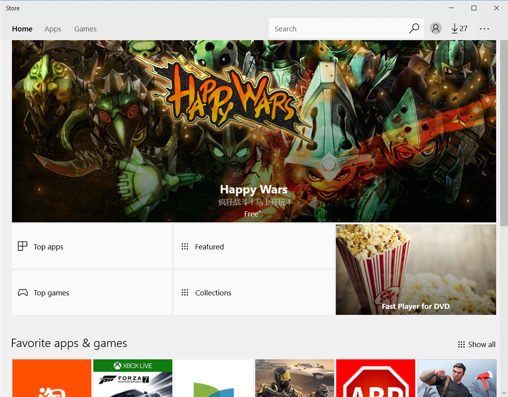Click the Top games controller icon
Image resolution: width=508 pixels, height=397 pixels.
23,293
